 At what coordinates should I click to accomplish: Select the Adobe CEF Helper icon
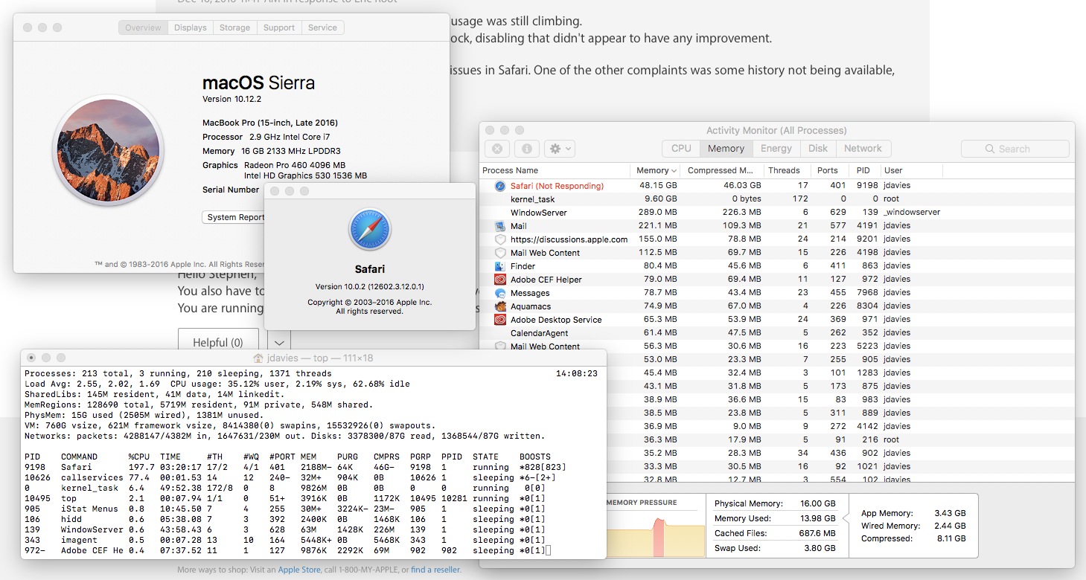click(500, 280)
